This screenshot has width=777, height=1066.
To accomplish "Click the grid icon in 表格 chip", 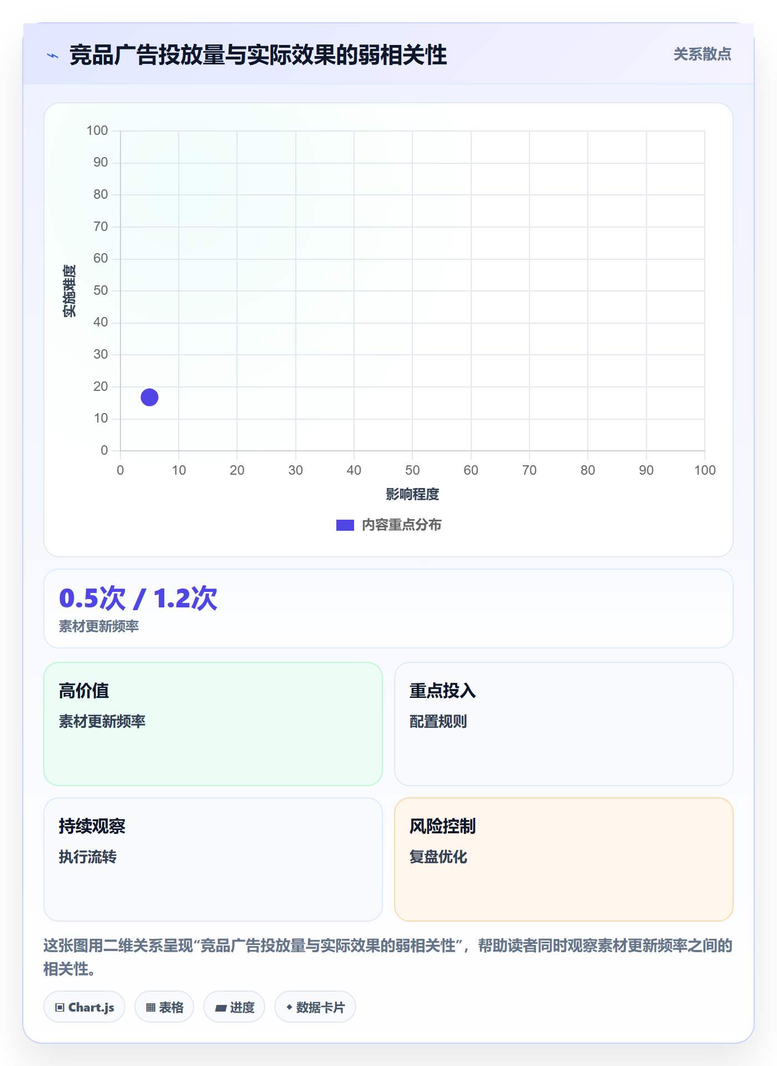I will click(x=150, y=1007).
